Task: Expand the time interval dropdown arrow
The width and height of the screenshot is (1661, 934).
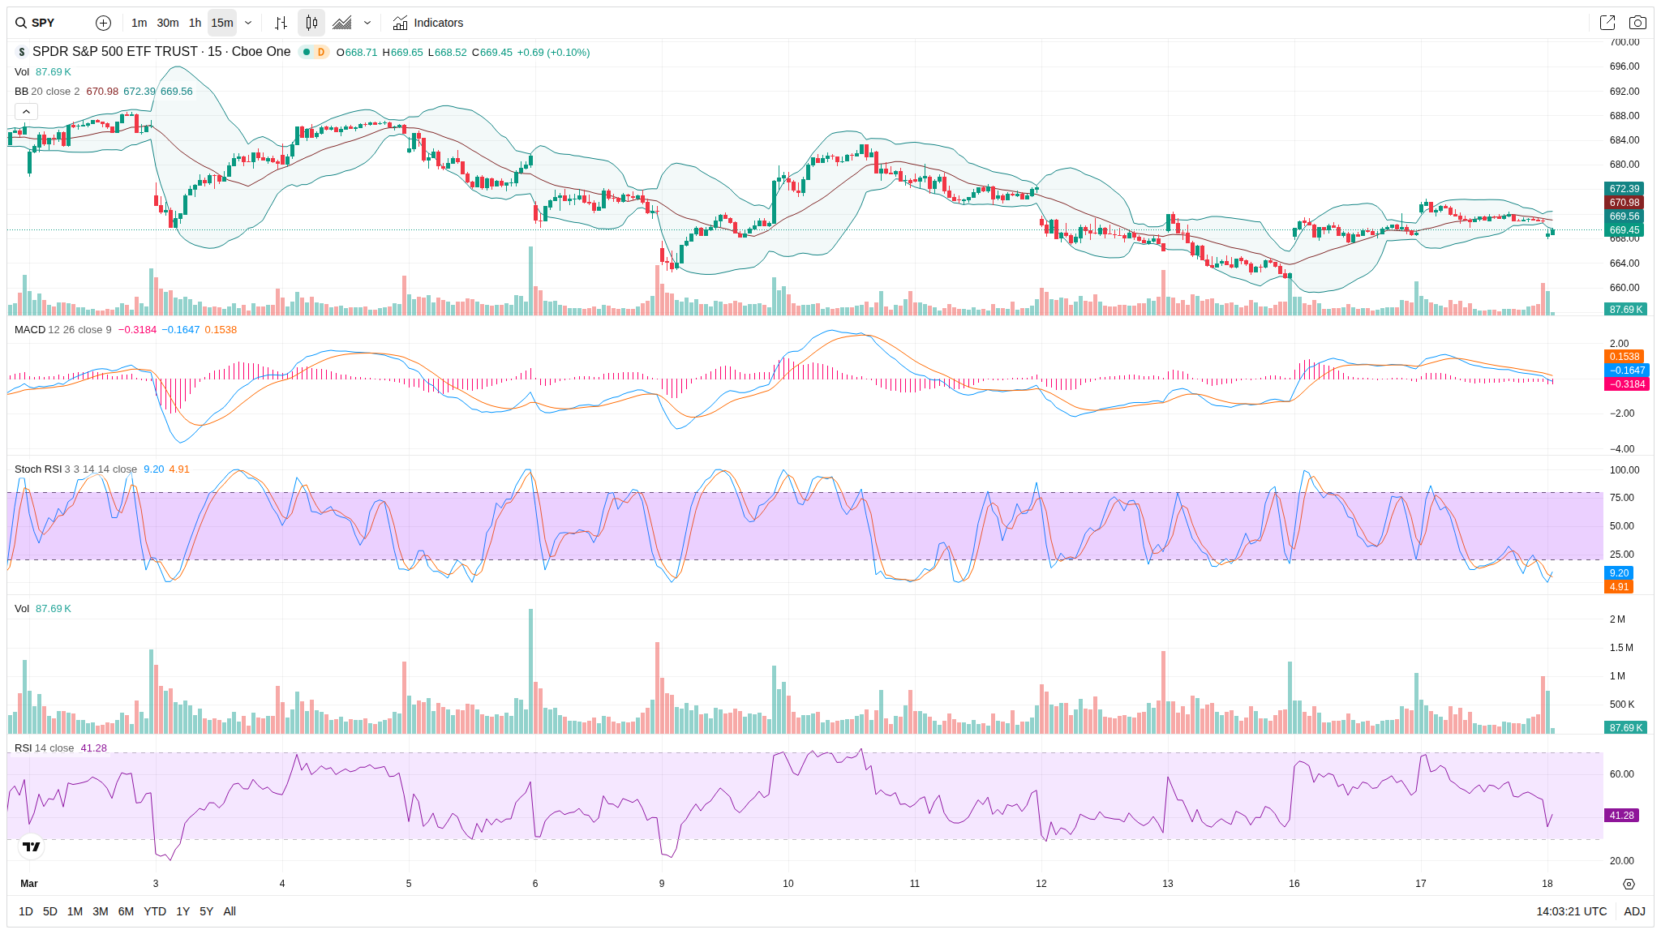Action: [248, 23]
